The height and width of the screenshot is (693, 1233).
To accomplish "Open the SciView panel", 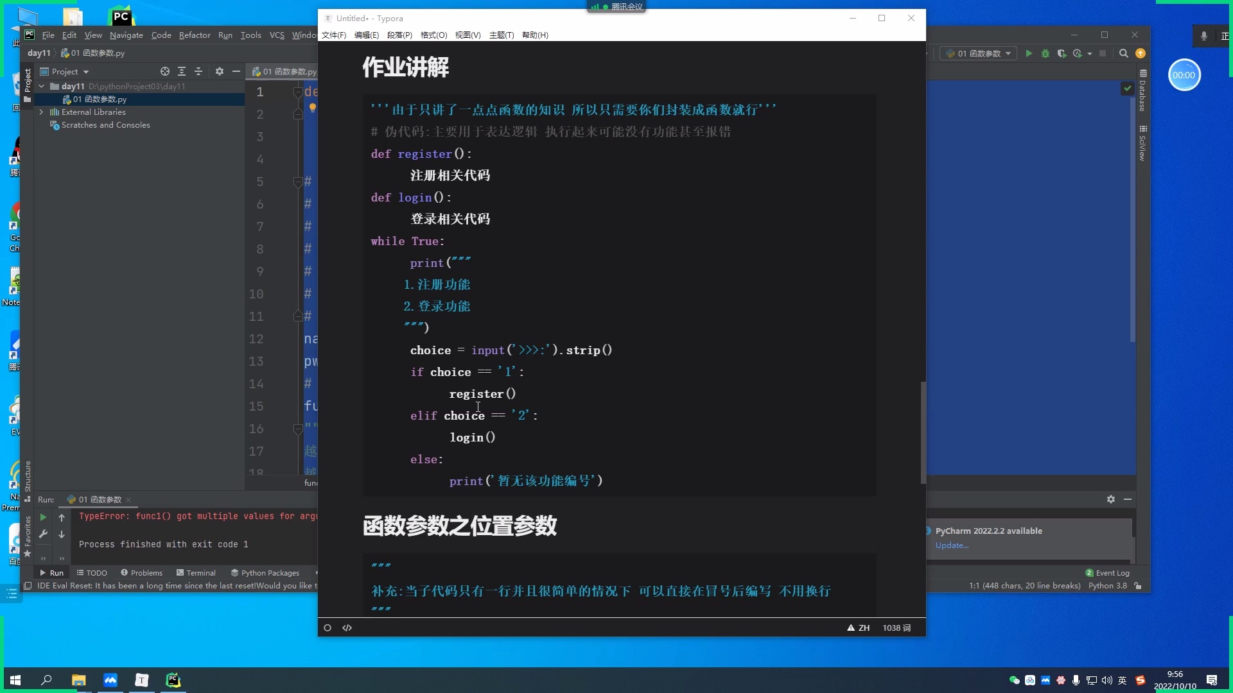I will (1143, 141).
